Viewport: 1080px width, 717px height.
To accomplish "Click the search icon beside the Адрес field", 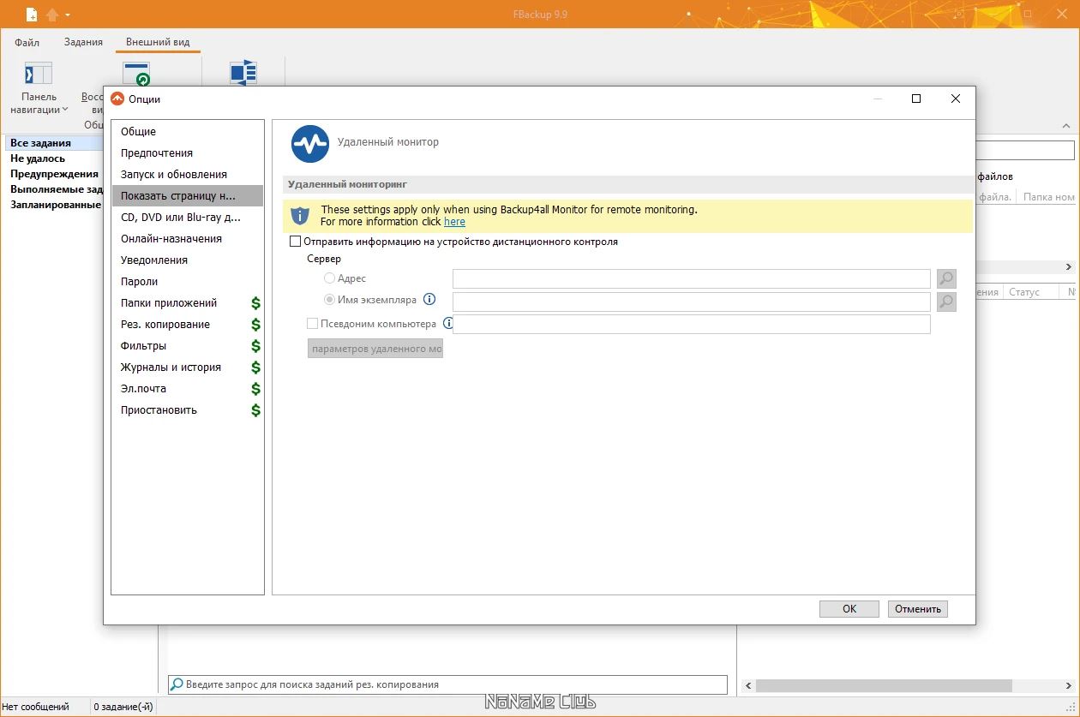I will (946, 278).
